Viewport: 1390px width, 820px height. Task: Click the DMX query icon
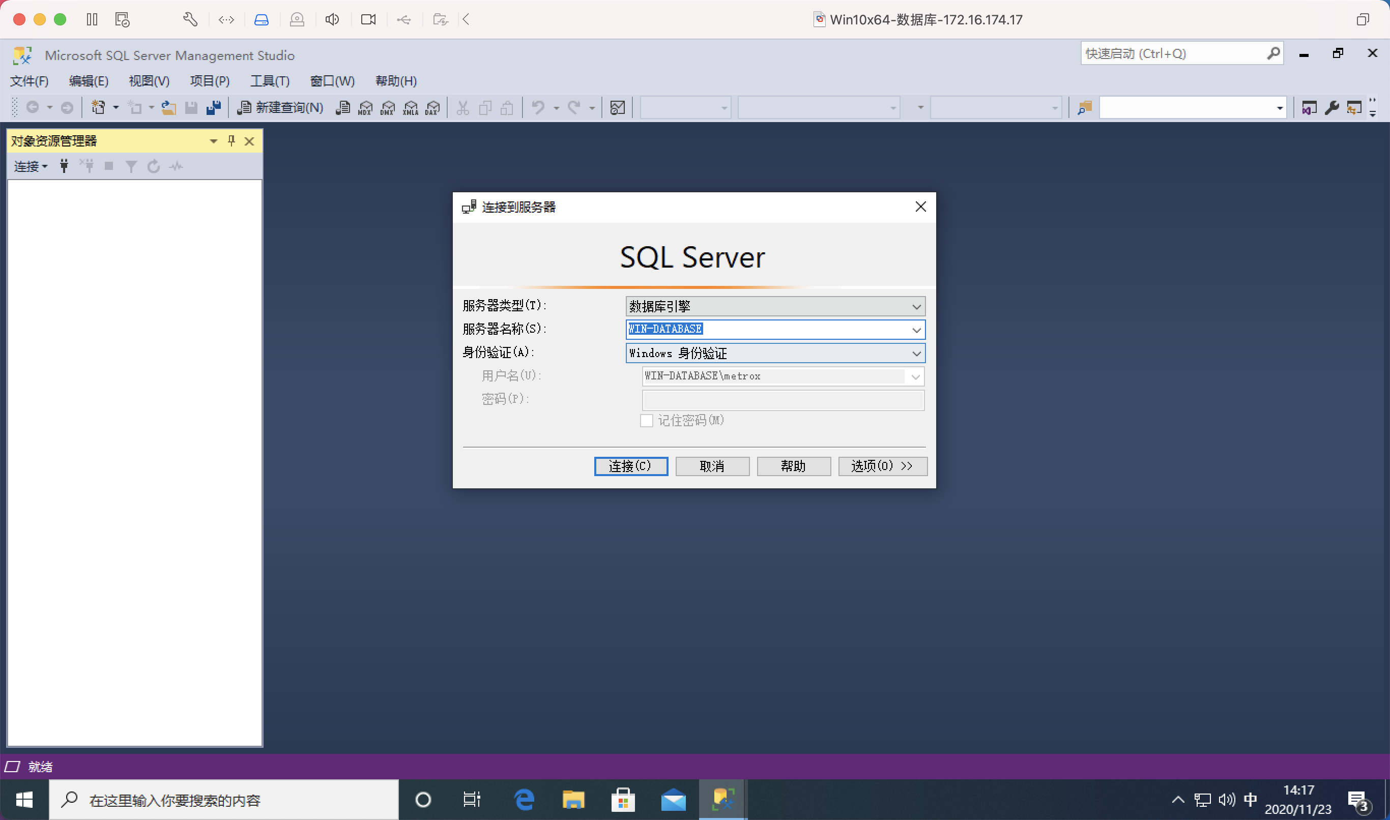[x=388, y=107]
